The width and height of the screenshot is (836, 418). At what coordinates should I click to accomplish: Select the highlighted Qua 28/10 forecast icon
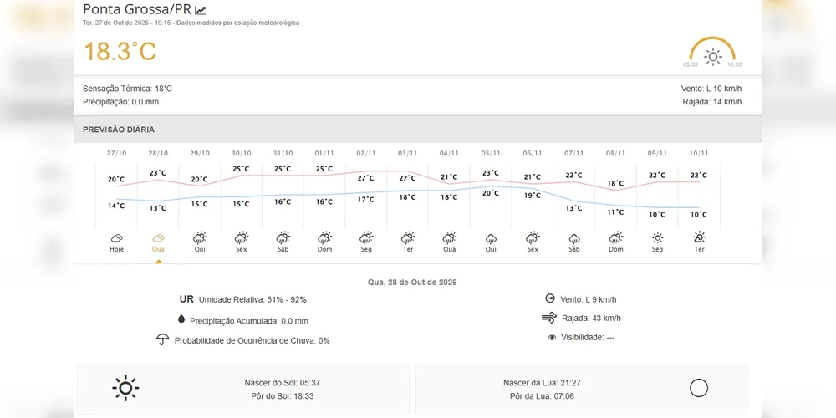[x=158, y=237]
